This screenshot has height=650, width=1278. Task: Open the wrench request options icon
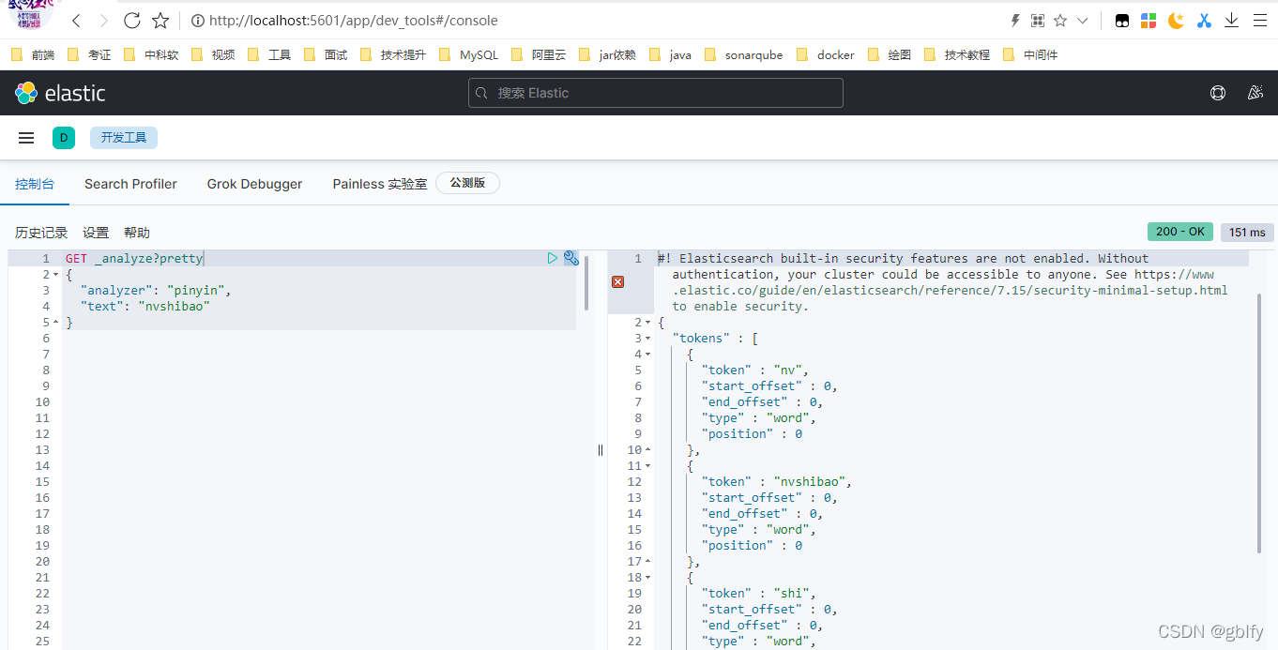click(571, 258)
